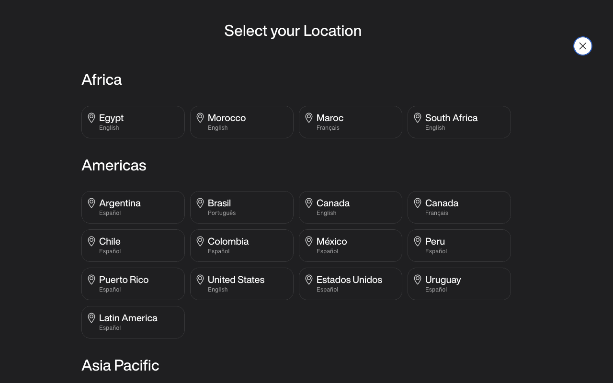Click the Asia Pacific section heading
Viewport: 613px width, 383px height.
pyautogui.click(x=120, y=365)
